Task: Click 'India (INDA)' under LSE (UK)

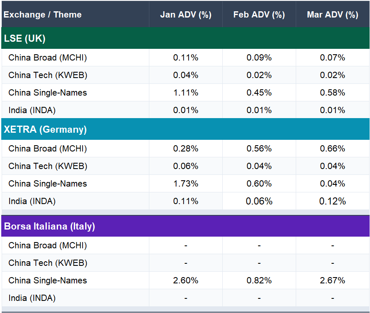Action: (32, 110)
